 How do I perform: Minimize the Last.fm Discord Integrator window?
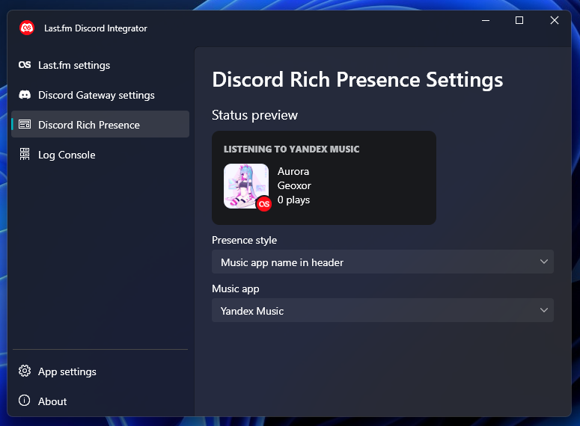click(486, 20)
